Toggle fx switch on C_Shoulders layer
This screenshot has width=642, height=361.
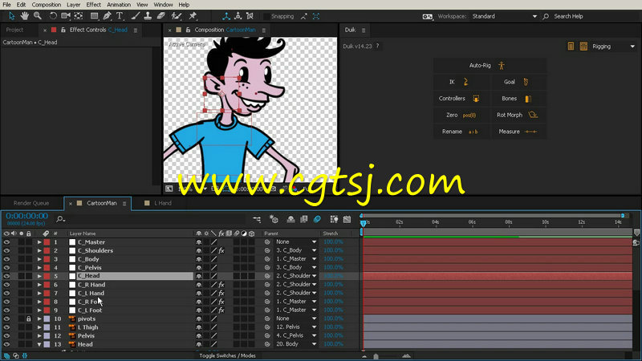click(221, 250)
